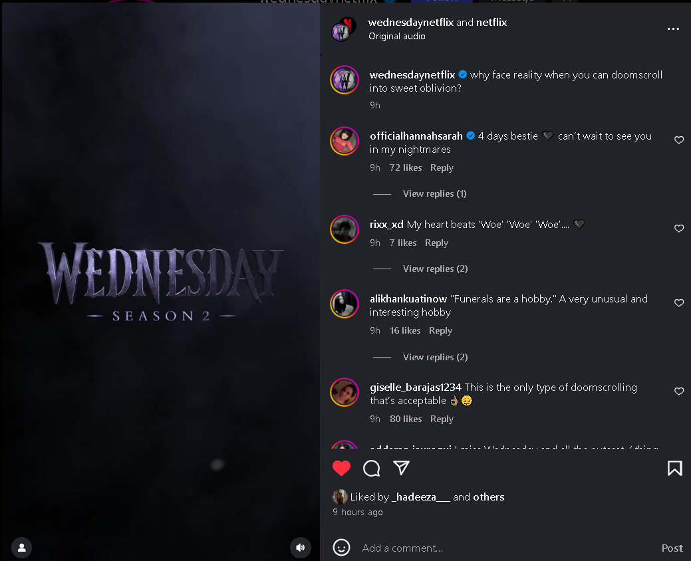
Task: Open wednesdaynetflix profile avatar in caption
Action: (345, 80)
